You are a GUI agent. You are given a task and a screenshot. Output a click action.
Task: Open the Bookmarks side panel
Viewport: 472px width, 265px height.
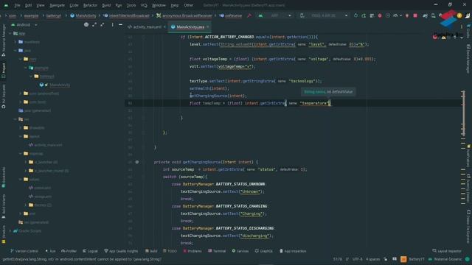pyautogui.click(x=4, y=177)
